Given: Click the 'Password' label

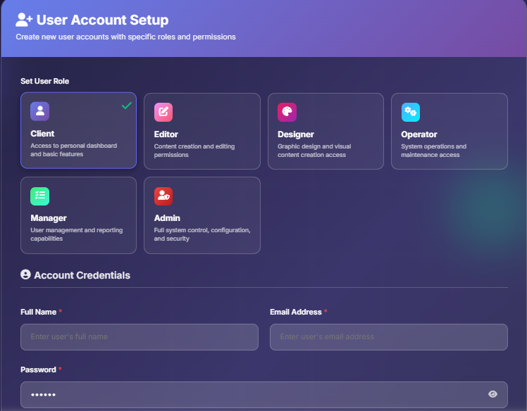Looking at the screenshot, I should 38,369.
